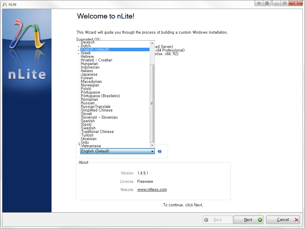The image size is (305, 229).
Task: Select Dutch from the language list
Action: coord(115,46)
